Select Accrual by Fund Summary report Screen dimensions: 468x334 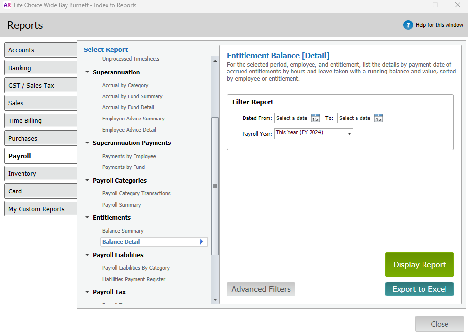point(132,96)
